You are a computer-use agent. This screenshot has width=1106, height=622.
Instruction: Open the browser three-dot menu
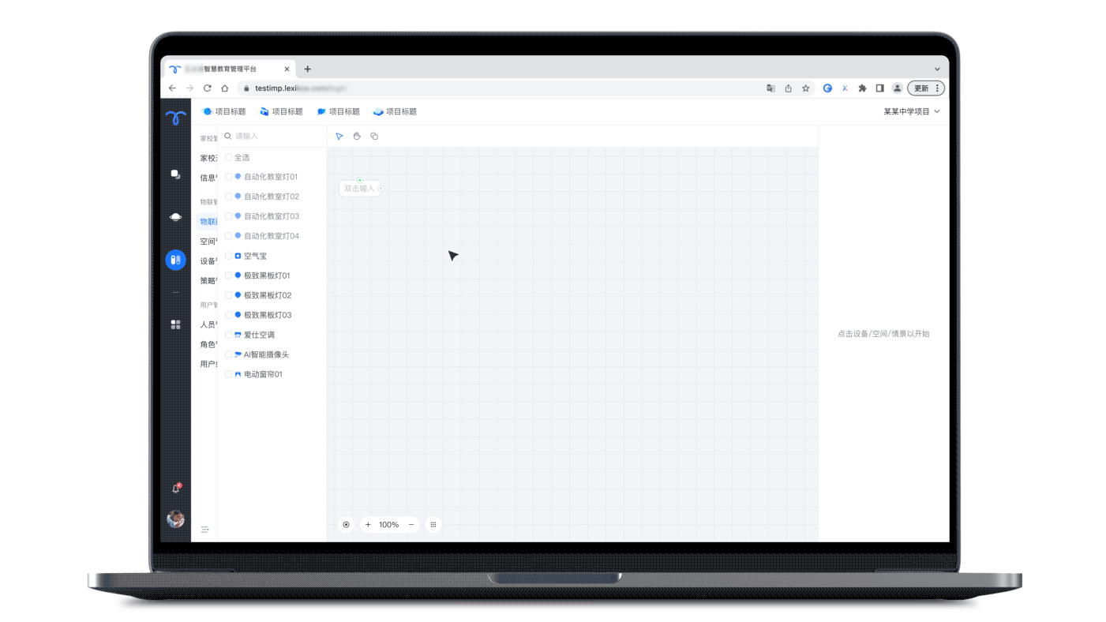(937, 88)
